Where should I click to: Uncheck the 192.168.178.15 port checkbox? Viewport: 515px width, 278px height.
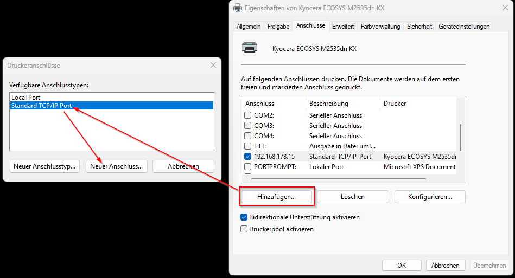[247, 157]
